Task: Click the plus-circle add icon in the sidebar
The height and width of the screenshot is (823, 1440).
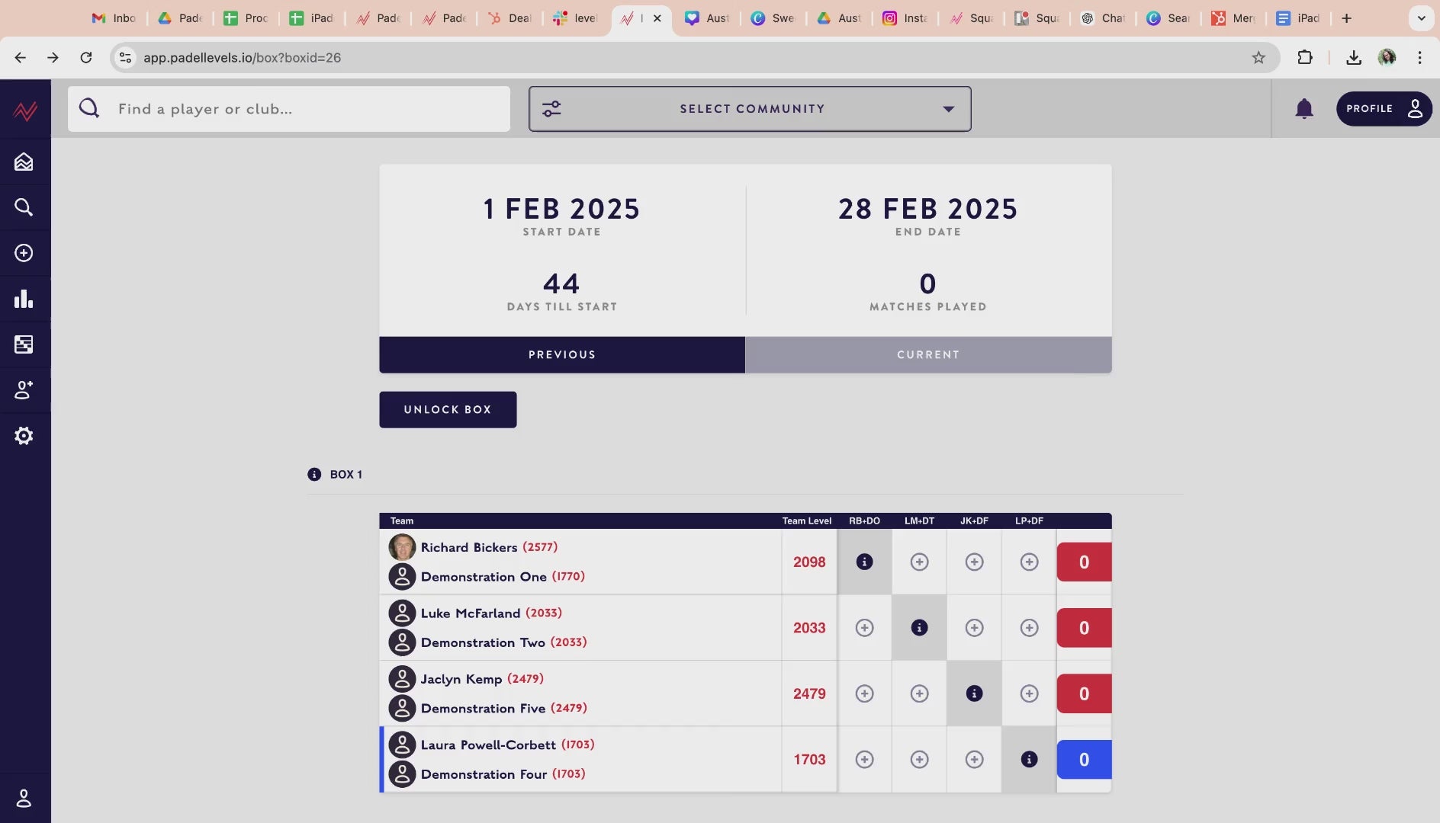Action: [24, 253]
